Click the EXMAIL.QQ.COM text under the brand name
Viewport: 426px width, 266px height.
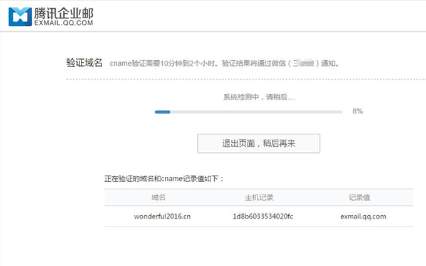63,23
